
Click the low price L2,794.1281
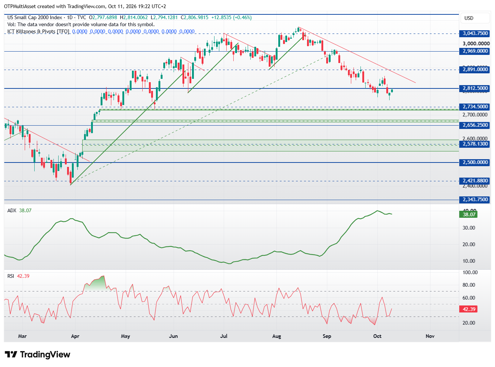click(x=164, y=17)
